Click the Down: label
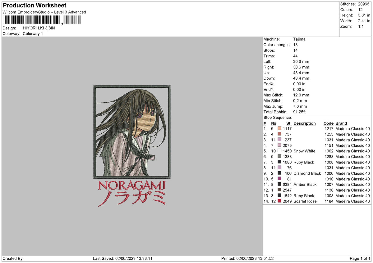Viewport: 373px width, 263px height. 269,78
